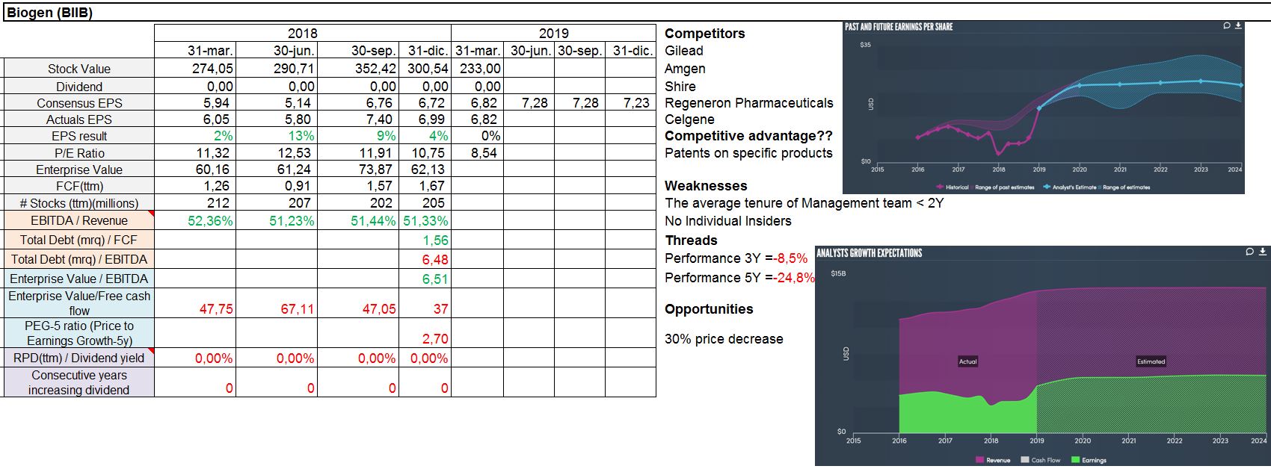The image size is (1271, 469).
Task: Toggle the Revenue series legend label
Action: [x=998, y=460]
